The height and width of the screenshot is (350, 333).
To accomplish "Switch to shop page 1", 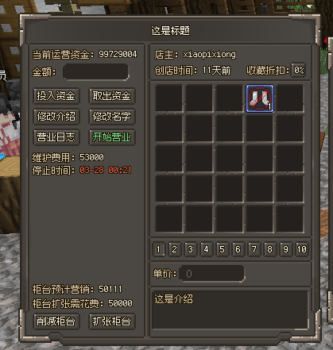I will [x=158, y=249].
